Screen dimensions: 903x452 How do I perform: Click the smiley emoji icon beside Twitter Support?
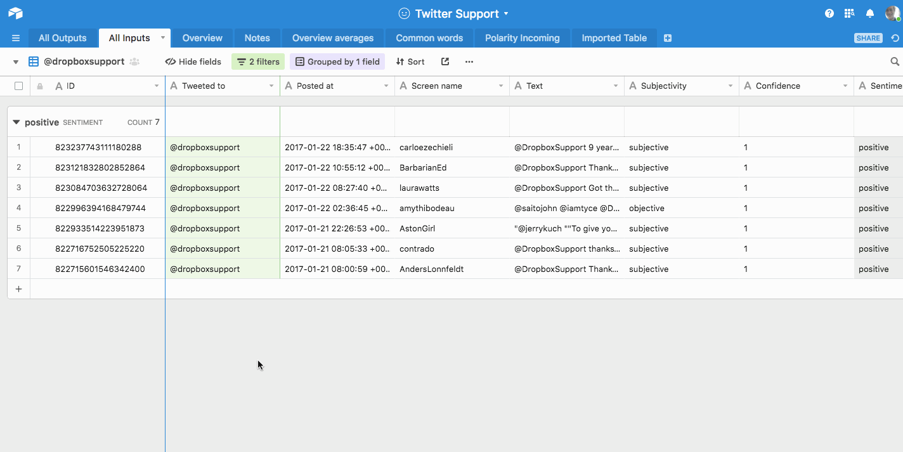point(404,13)
